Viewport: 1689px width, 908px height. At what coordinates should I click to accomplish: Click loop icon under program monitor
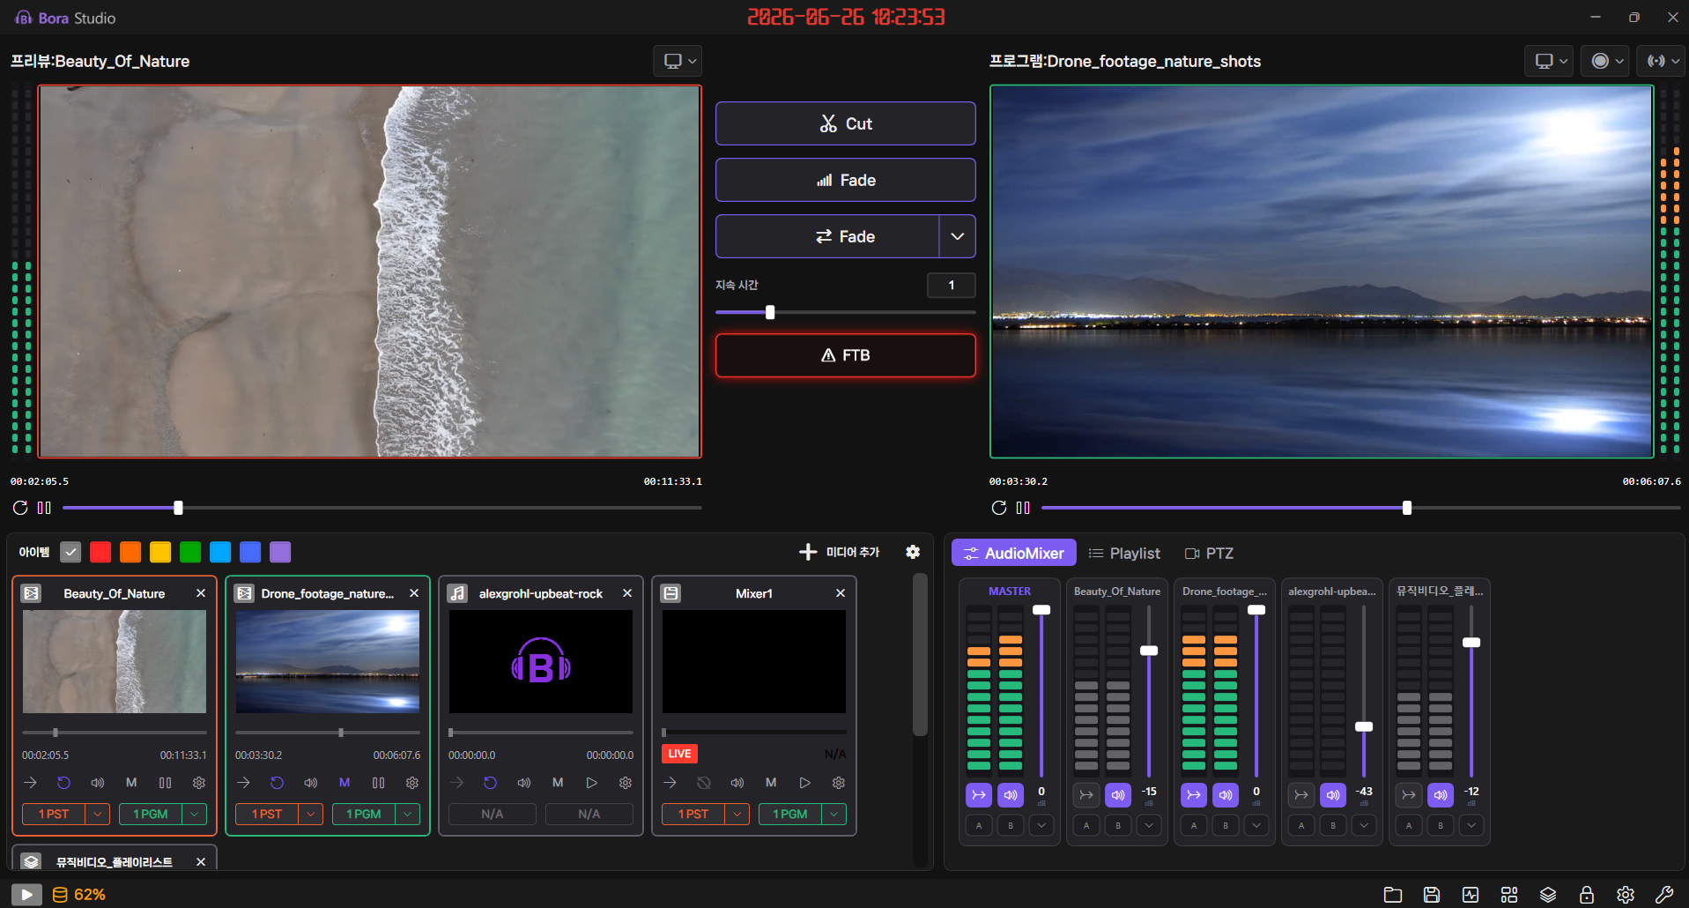click(998, 508)
